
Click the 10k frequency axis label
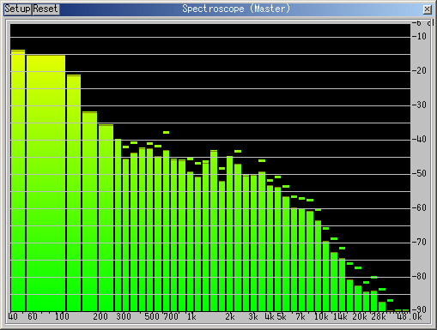tap(321, 316)
